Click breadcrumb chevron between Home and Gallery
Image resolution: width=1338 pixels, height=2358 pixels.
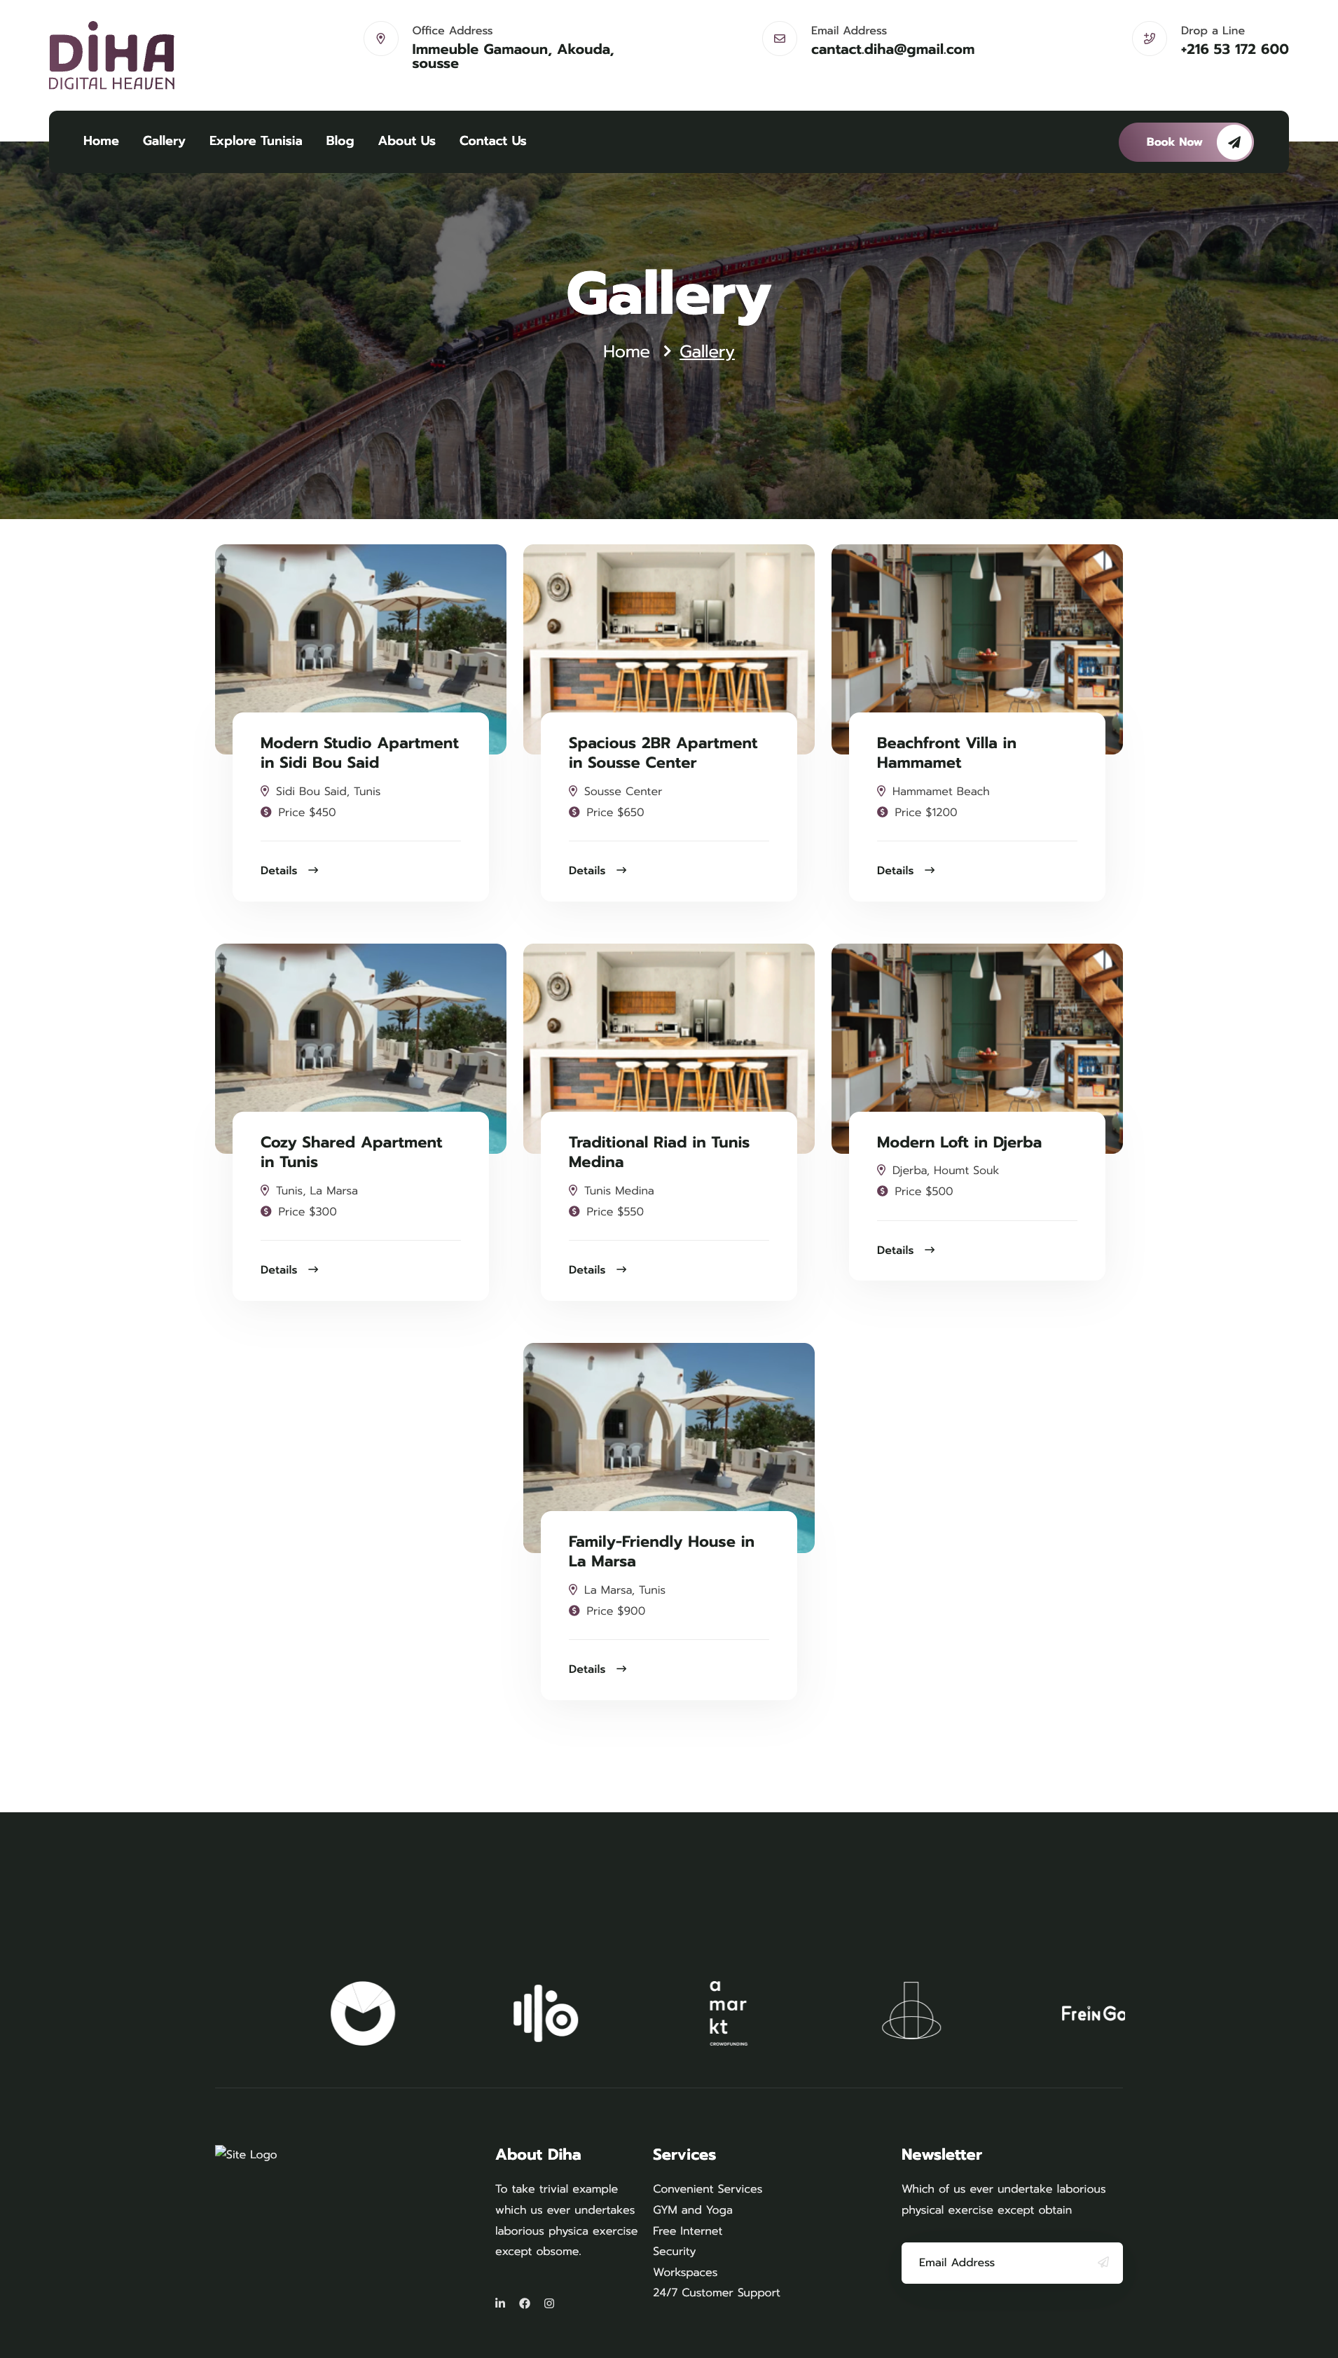point(666,351)
